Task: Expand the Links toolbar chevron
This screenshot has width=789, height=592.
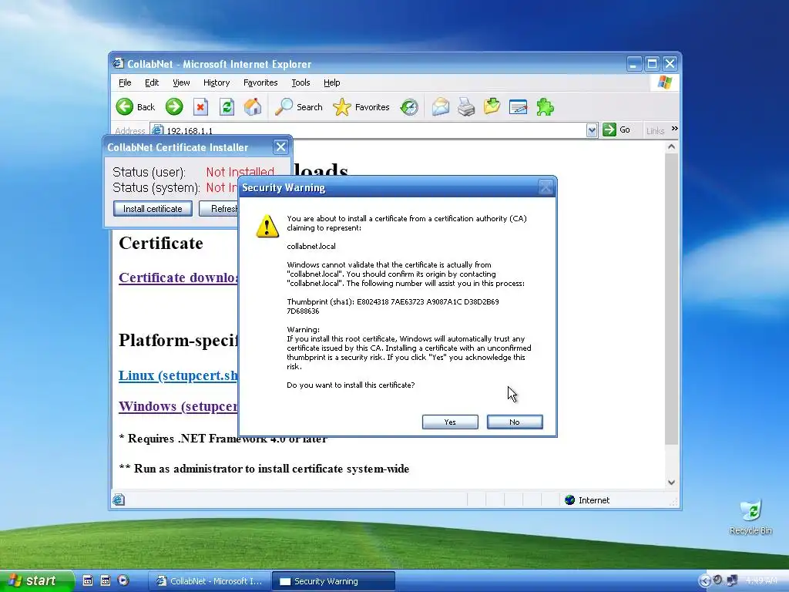Action: (674, 129)
